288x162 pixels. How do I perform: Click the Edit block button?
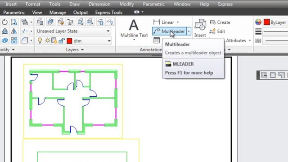point(217,31)
